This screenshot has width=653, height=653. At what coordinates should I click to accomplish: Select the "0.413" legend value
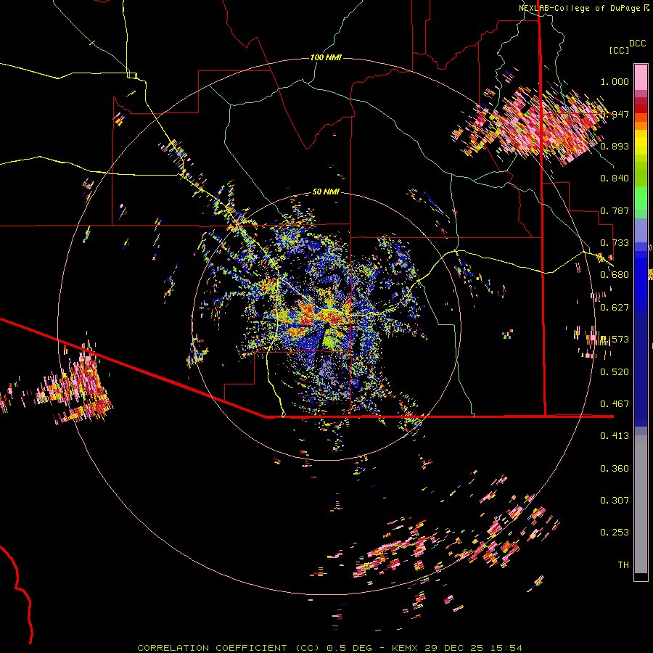615,436
